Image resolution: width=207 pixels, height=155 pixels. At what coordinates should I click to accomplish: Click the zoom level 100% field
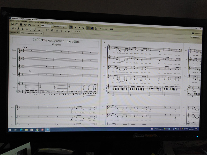(46, 26)
